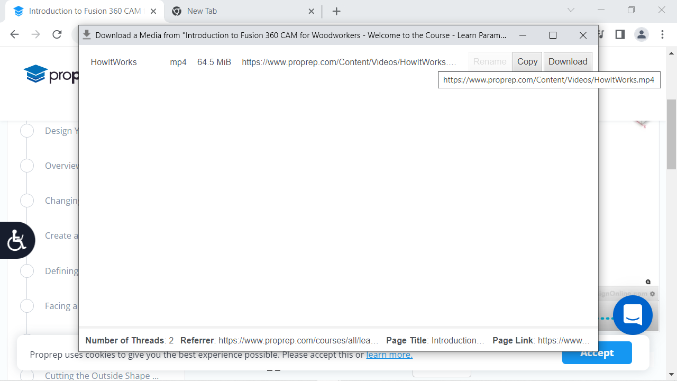Mark the 'Changing' lesson circle
The height and width of the screenshot is (381, 677).
pyautogui.click(x=27, y=201)
